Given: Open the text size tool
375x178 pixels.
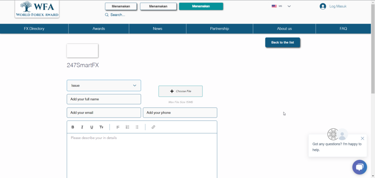Looking at the screenshot, I should tap(101, 127).
